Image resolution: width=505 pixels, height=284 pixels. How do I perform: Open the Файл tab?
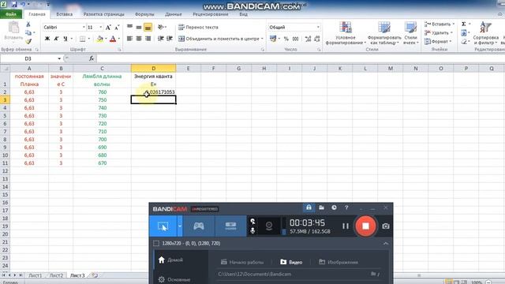(x=11, y=14)
